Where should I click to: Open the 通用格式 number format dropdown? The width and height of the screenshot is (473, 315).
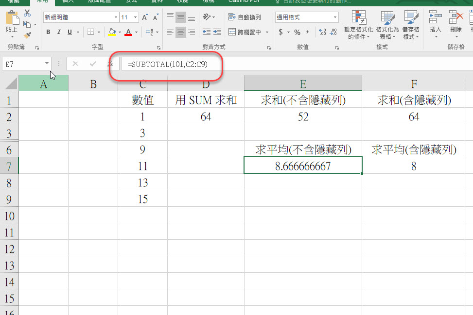pos(335,17)
